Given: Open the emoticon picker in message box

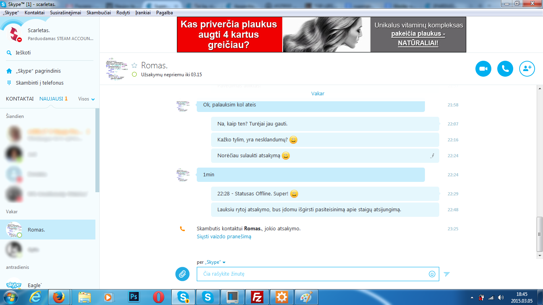Looking at the screenshot, I should [x=432, y=274].
